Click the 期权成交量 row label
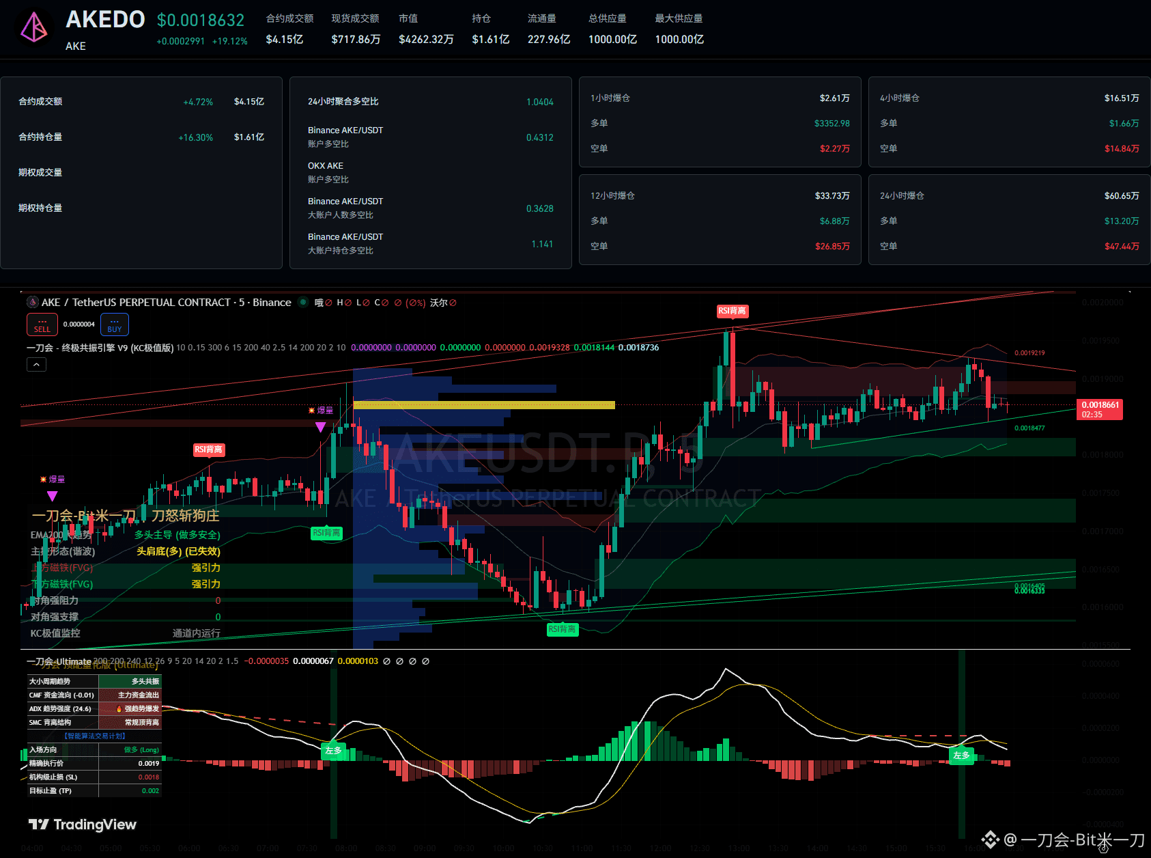The image size is (1151, 858). (x=40, y=173)
